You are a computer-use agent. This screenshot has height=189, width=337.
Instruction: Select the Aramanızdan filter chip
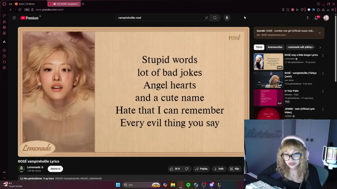pos(275,47)
